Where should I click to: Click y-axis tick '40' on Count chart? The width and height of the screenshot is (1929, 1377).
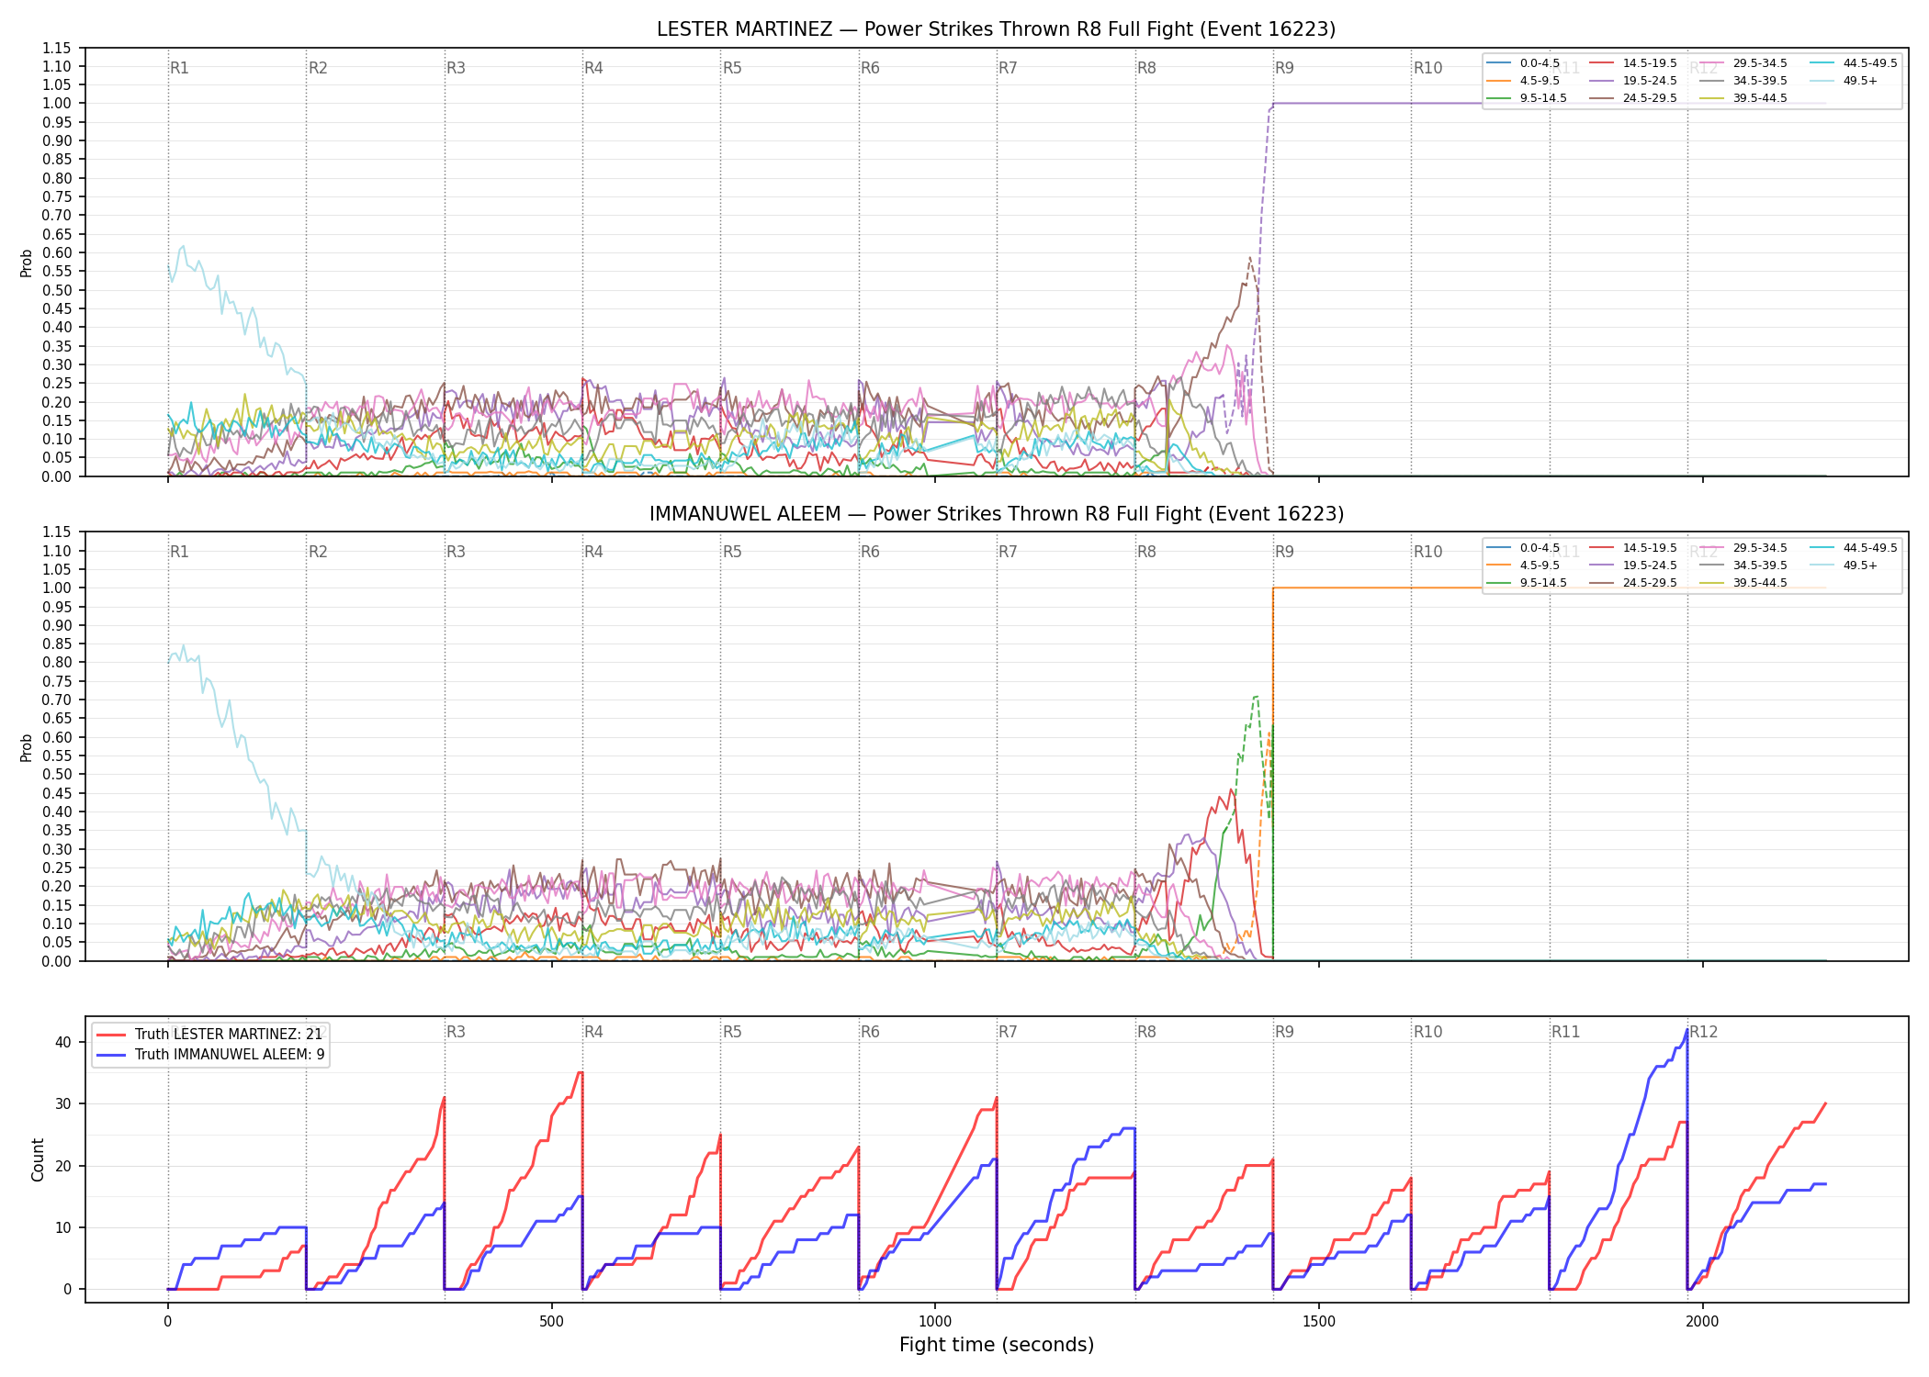63,1042
